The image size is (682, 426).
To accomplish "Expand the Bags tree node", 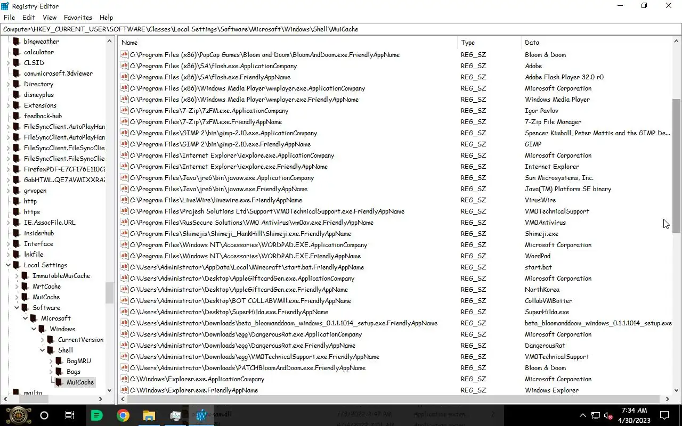I will [x=51, y=371].
